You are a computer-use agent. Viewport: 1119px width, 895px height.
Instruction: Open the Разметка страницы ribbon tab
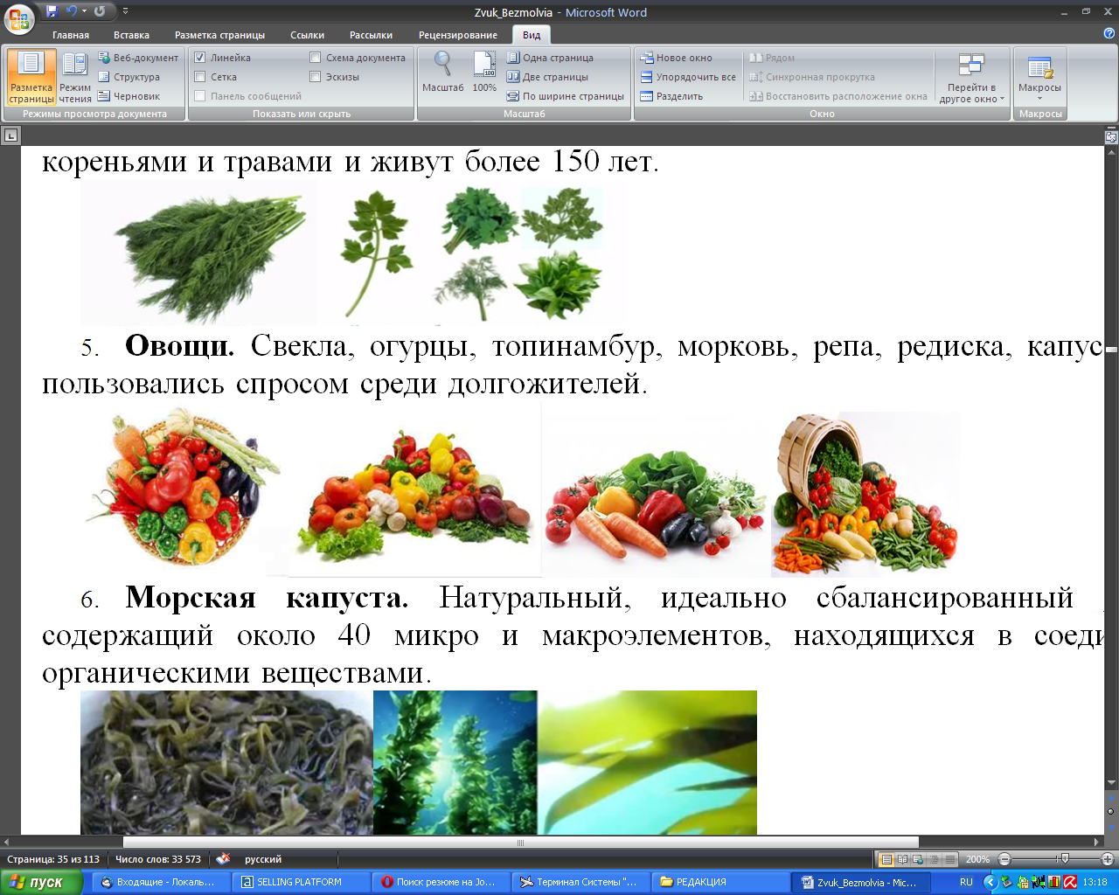click(x=219, y=35)
